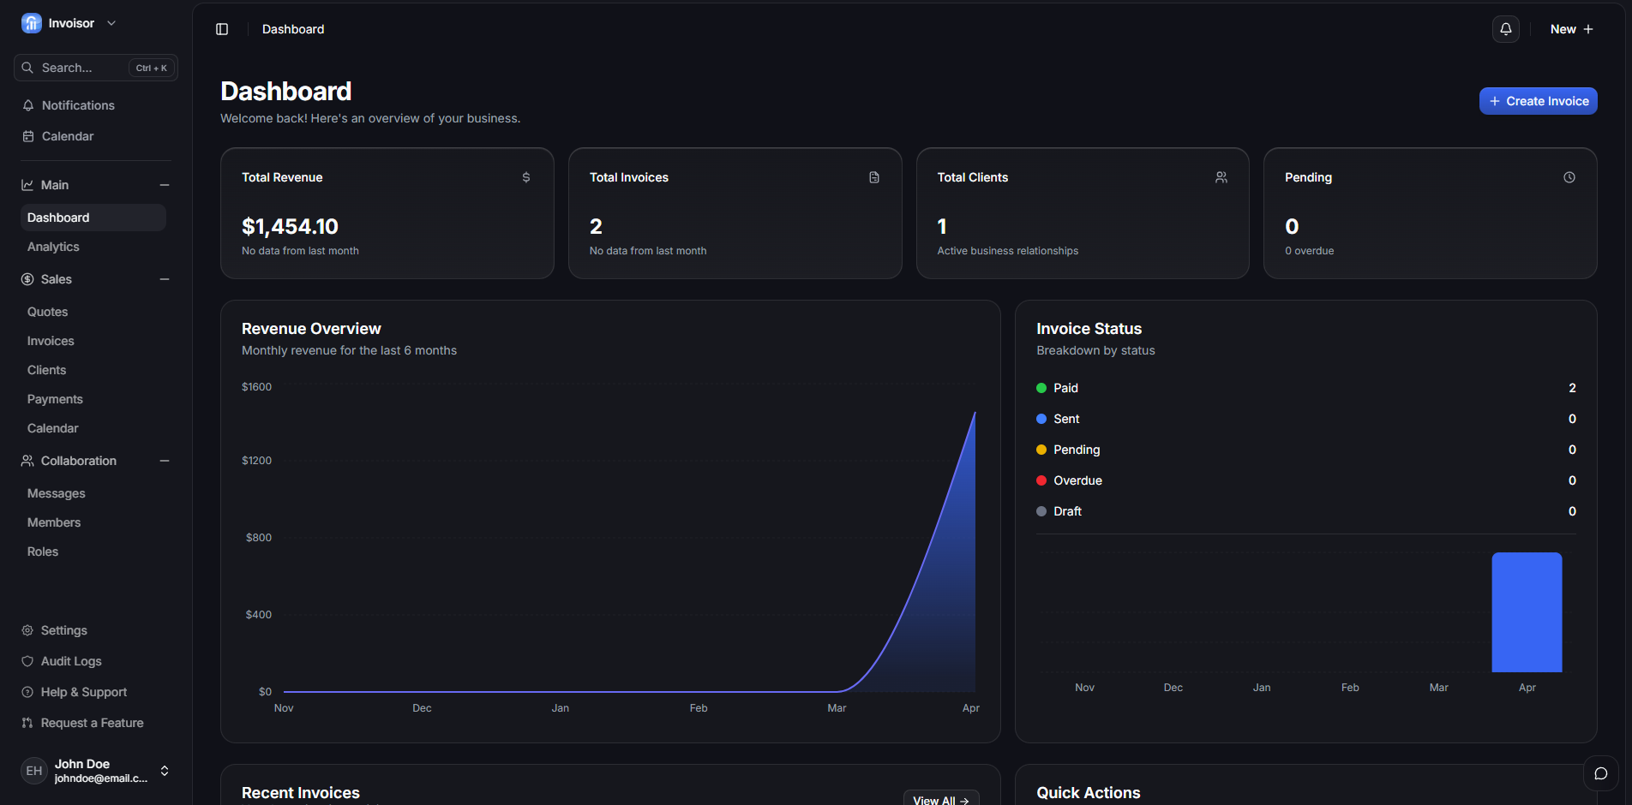Click the document icon on Total Invoices card
This screenshot has height=805, width=1632.
click(x=874, y=177)
